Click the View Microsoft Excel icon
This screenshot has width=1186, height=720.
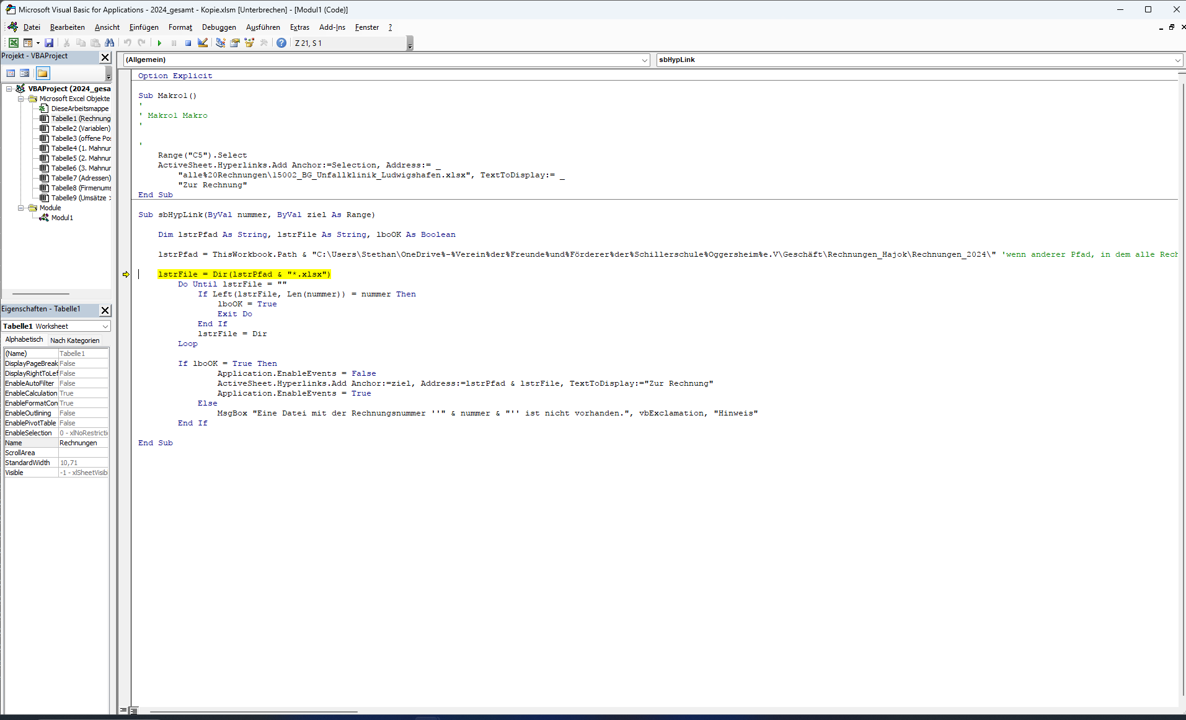point(13,43)
